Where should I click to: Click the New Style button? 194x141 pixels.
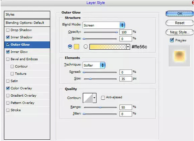pos(180,32)
